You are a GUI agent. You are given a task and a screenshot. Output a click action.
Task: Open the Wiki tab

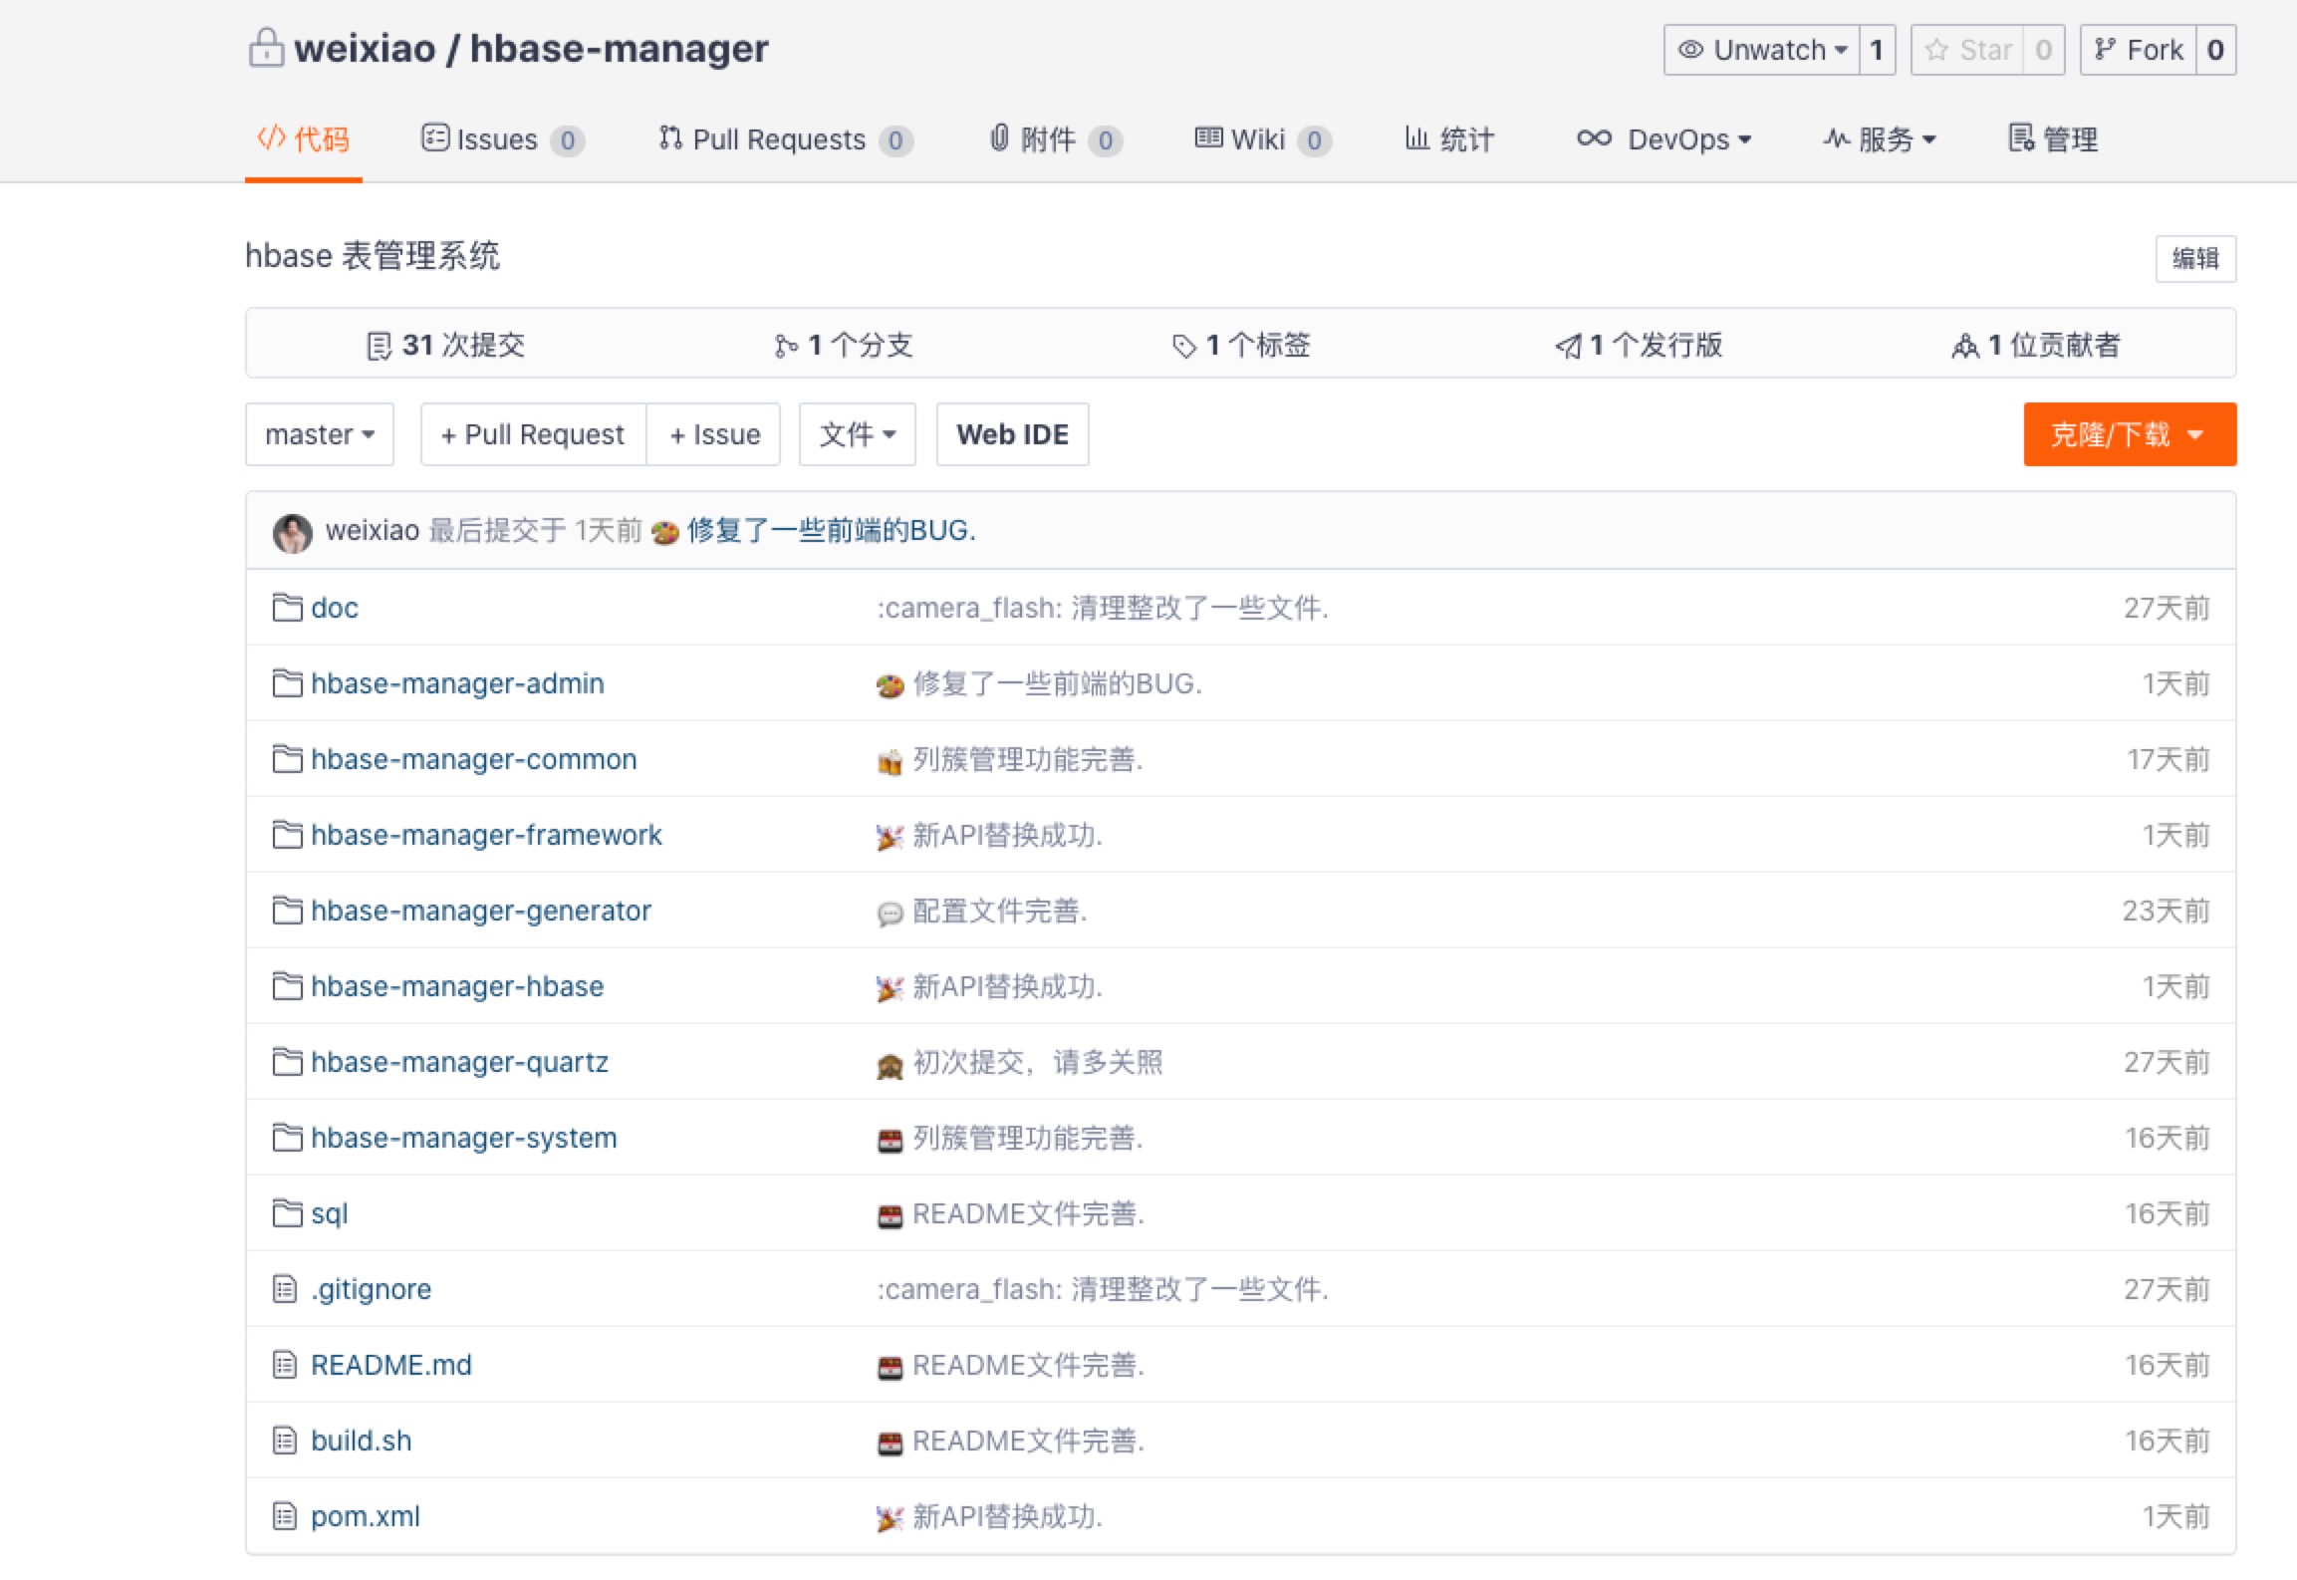tap(1257, 139)
